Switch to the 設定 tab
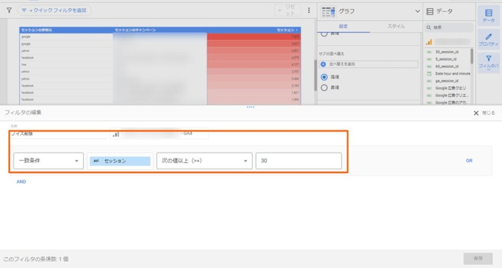The image size is (502, 268). 343,26
